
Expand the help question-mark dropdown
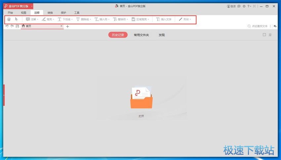(x=249, y=6)
